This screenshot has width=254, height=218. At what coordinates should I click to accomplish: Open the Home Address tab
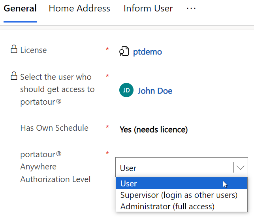tap(79, 8)
